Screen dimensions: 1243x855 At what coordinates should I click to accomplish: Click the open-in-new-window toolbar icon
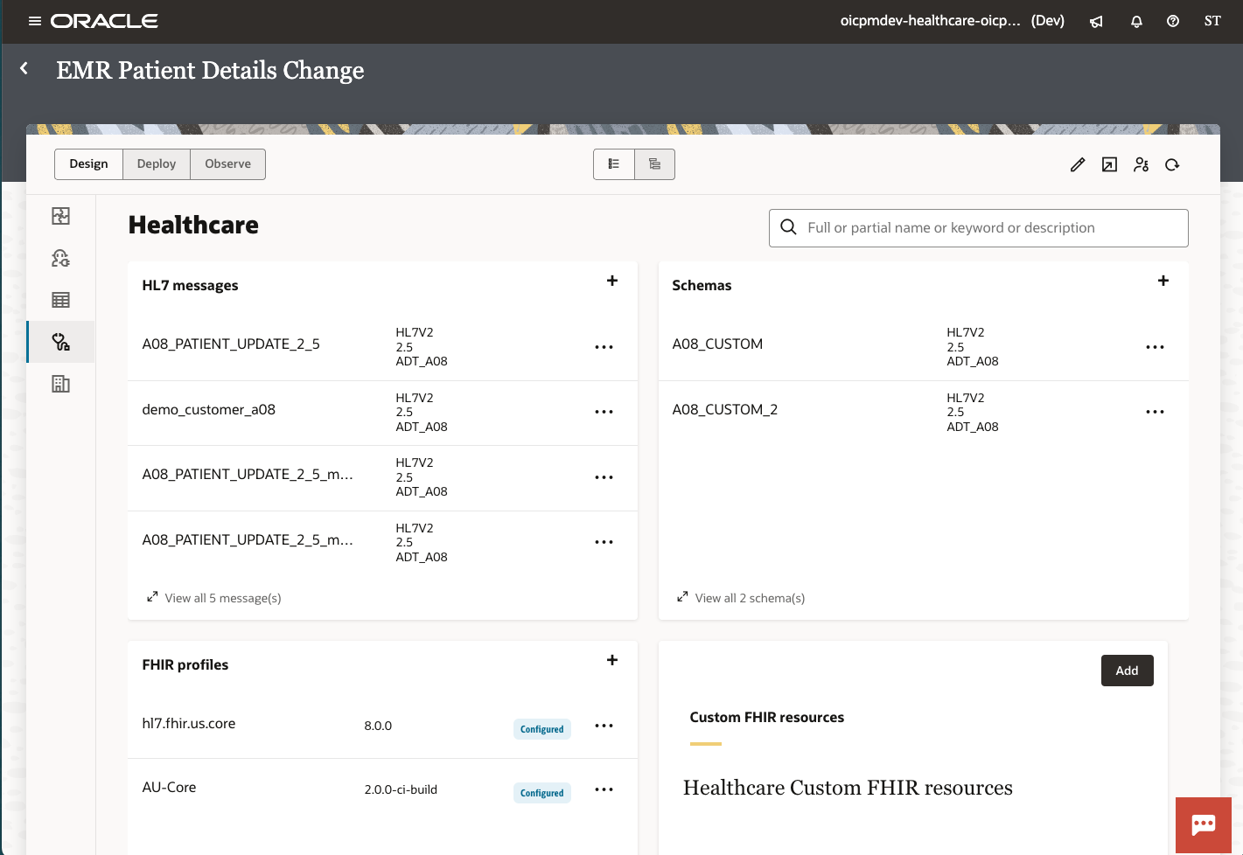pyautogui.click(x=1109, y=164)
